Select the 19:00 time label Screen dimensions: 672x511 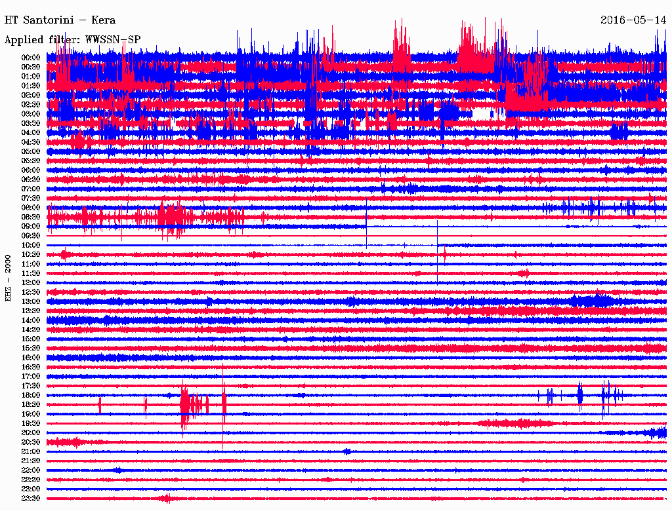(x=31, y=414)
